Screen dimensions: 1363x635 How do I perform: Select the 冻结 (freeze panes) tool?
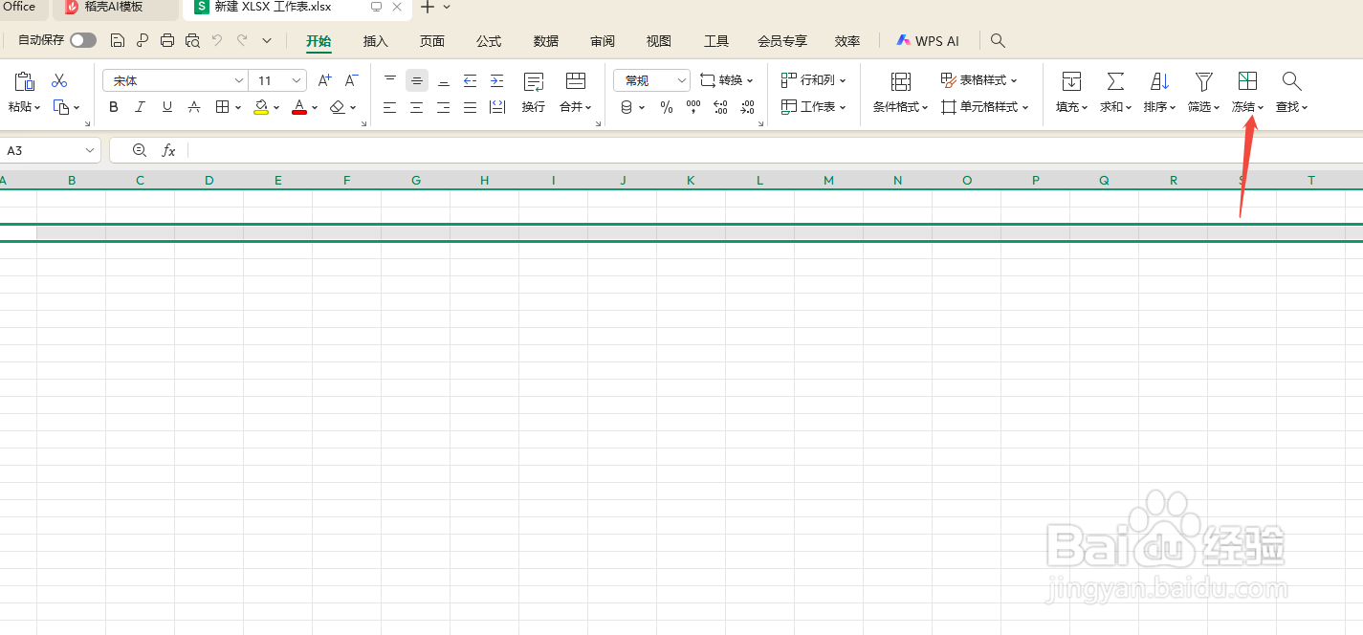[1247, 93]
